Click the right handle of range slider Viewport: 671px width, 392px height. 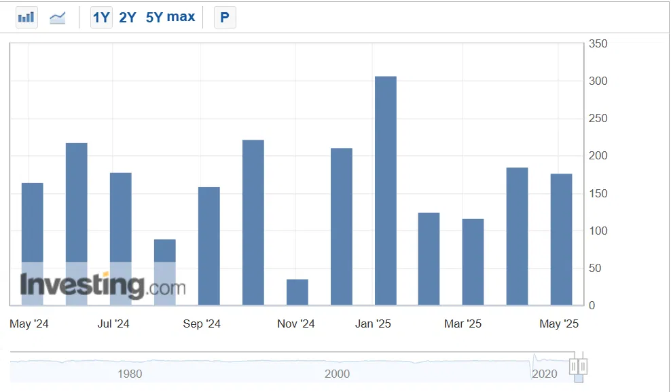pyautogui.click(x=583, y=366)
